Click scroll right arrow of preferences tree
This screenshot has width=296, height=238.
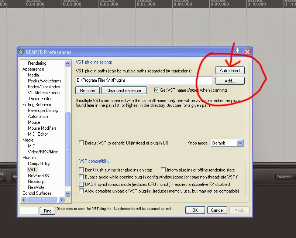tap(61, 200)
